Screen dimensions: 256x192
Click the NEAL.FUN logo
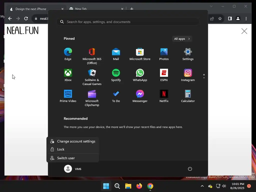click(23, 30)
